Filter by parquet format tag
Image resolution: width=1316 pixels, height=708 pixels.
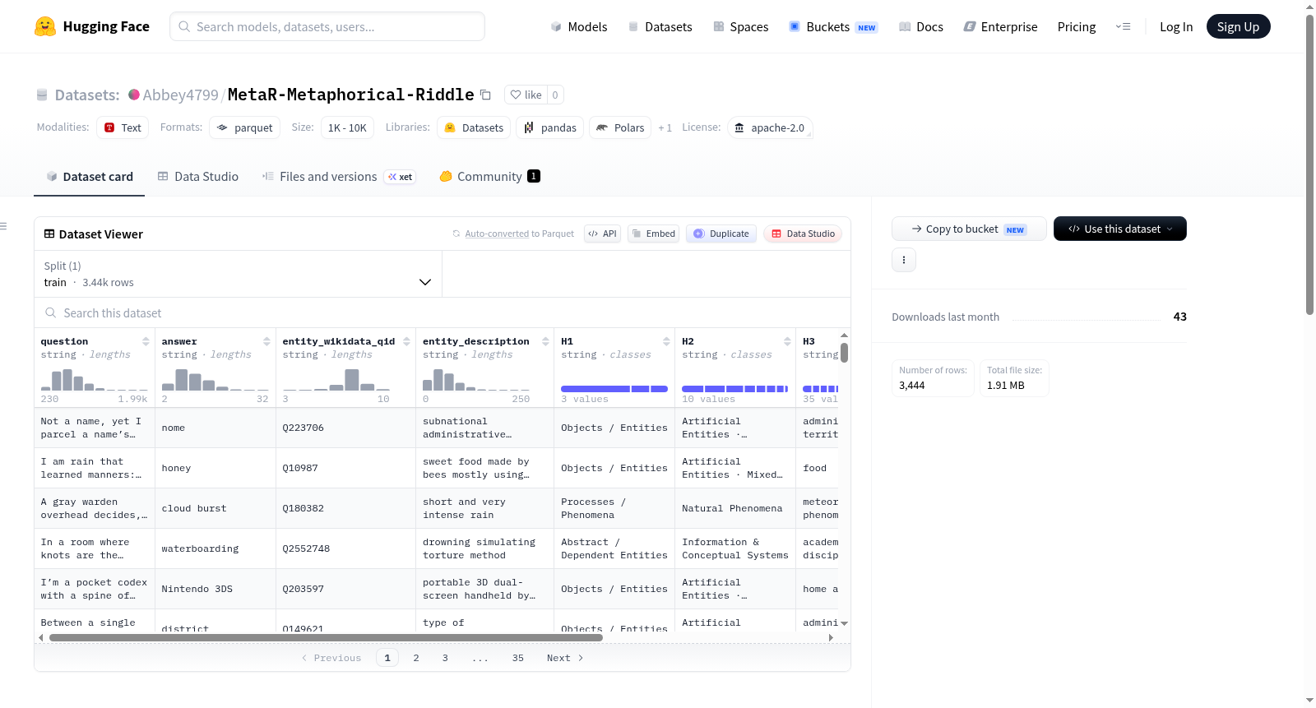[x=245, y=127]
